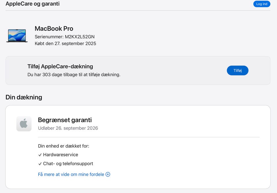Click the MacBook Pro device image

tap(17, 36)
